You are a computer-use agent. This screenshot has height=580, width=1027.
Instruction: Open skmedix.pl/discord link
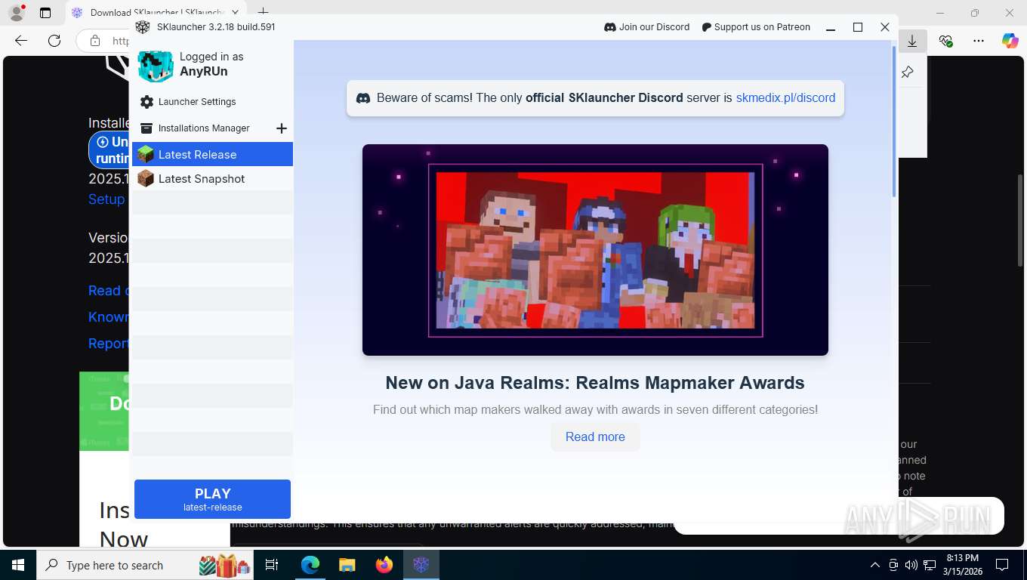pyautogui.click(x=785, y=98)
